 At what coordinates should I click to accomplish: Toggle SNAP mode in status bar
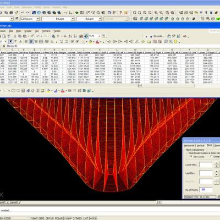point(34,218)
